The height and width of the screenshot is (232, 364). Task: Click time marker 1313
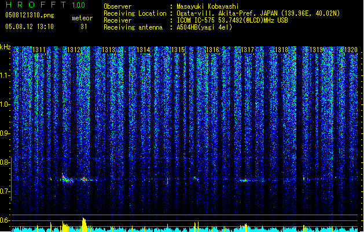pyautogui.click(x=108, y=49)
